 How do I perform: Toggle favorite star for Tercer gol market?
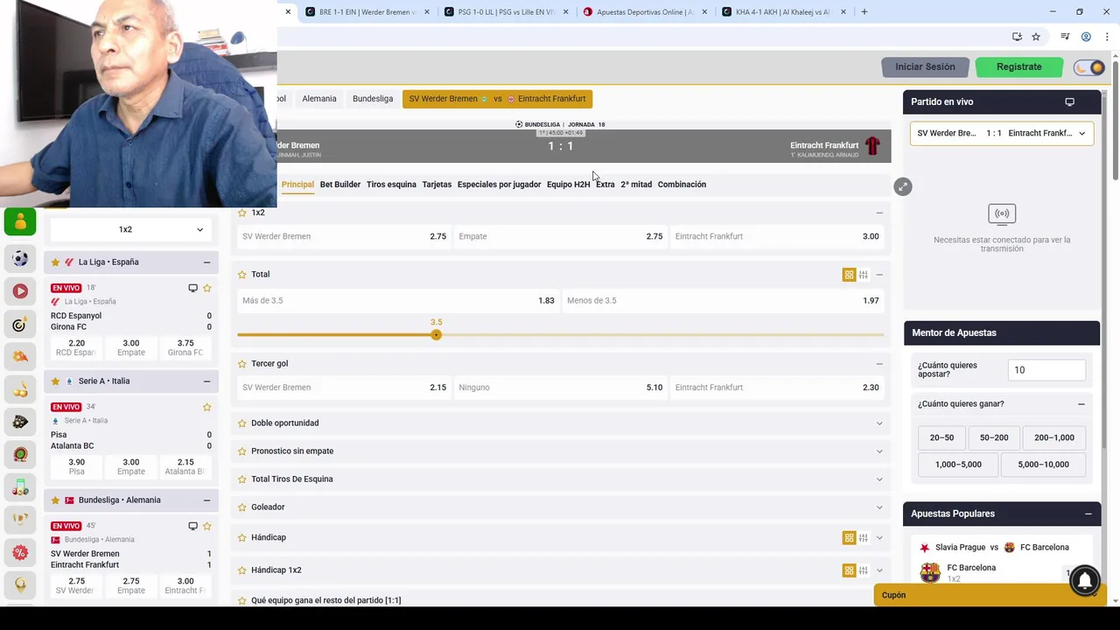point(242,364)
